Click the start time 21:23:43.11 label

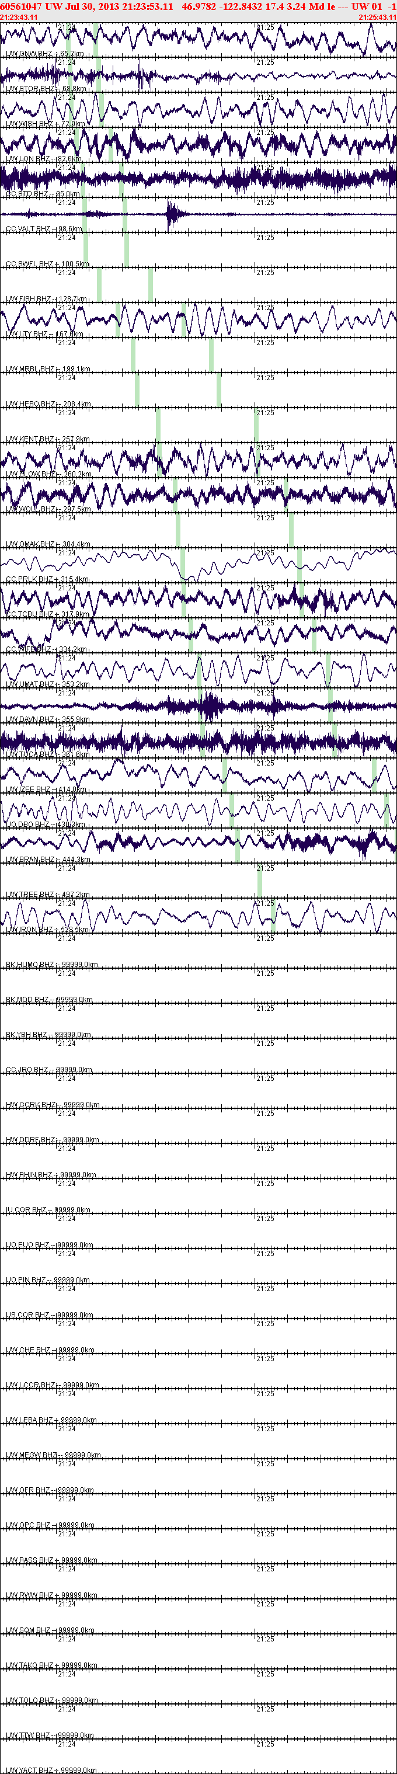(19, 17)
